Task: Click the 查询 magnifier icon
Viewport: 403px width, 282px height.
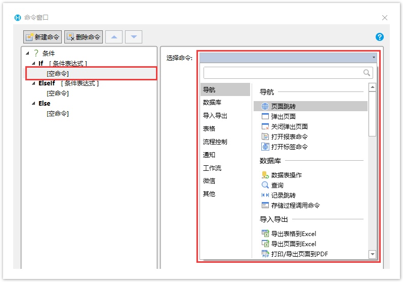Action: (265, 185)
